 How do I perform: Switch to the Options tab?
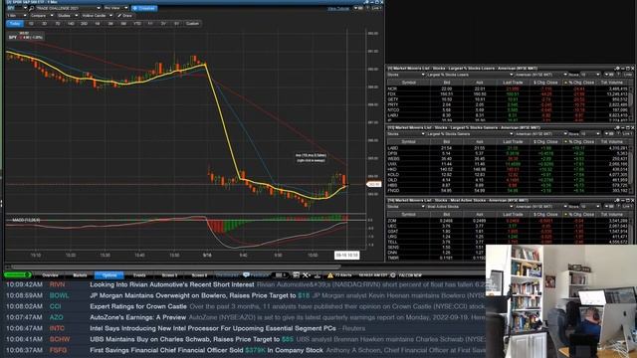(x=108, y=275)
